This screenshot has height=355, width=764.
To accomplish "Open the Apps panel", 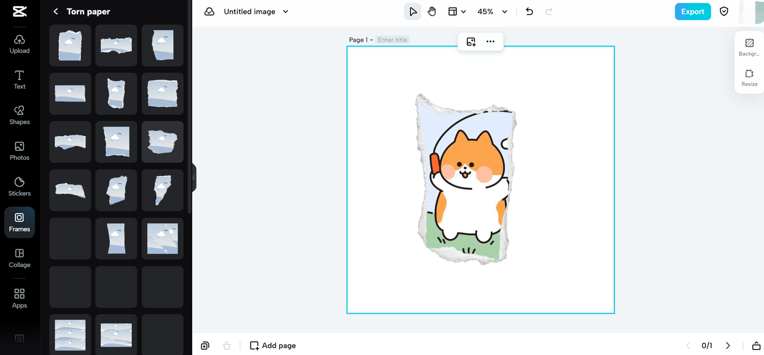I will click(x=20, y=298).
